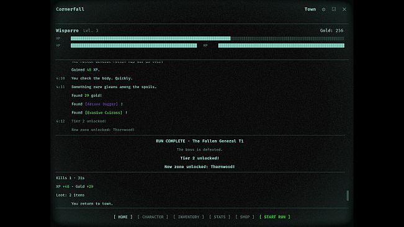This screenshot has height=227, width=404.
Task: Inspect the Evasive Cuirass loot link
Action: pos(104,112)
